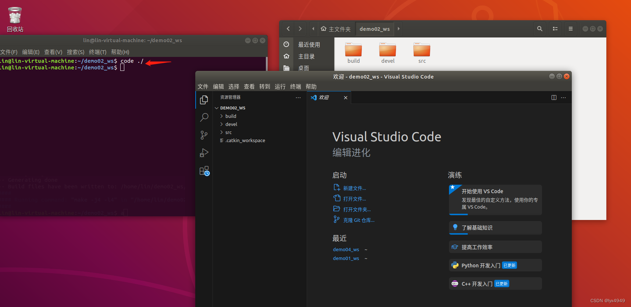Open Explorer panel more actions ellipsis

point(298,97)
